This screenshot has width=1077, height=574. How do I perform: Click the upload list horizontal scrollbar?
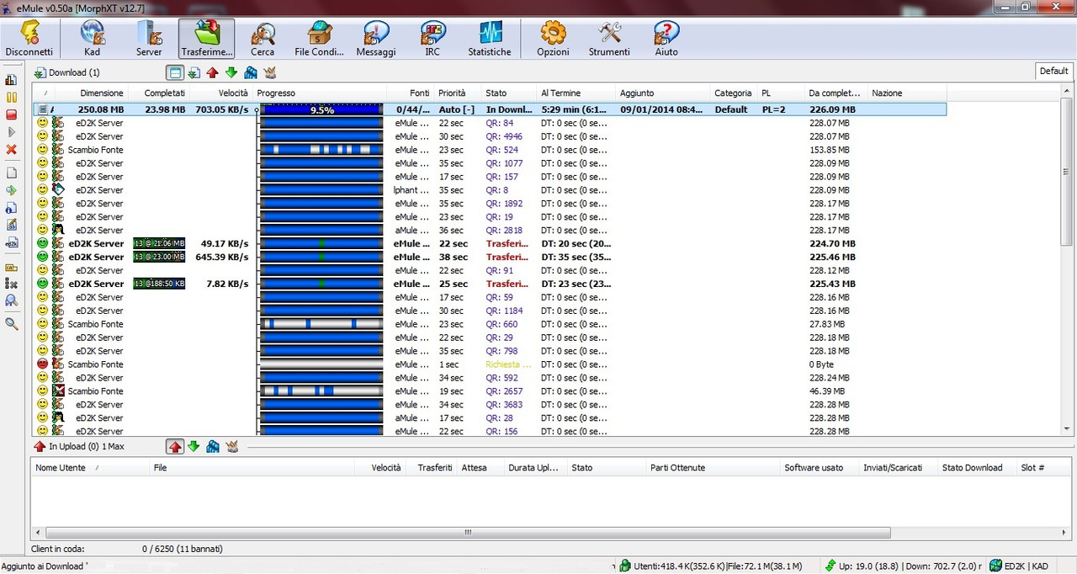[x=469, y=533]
